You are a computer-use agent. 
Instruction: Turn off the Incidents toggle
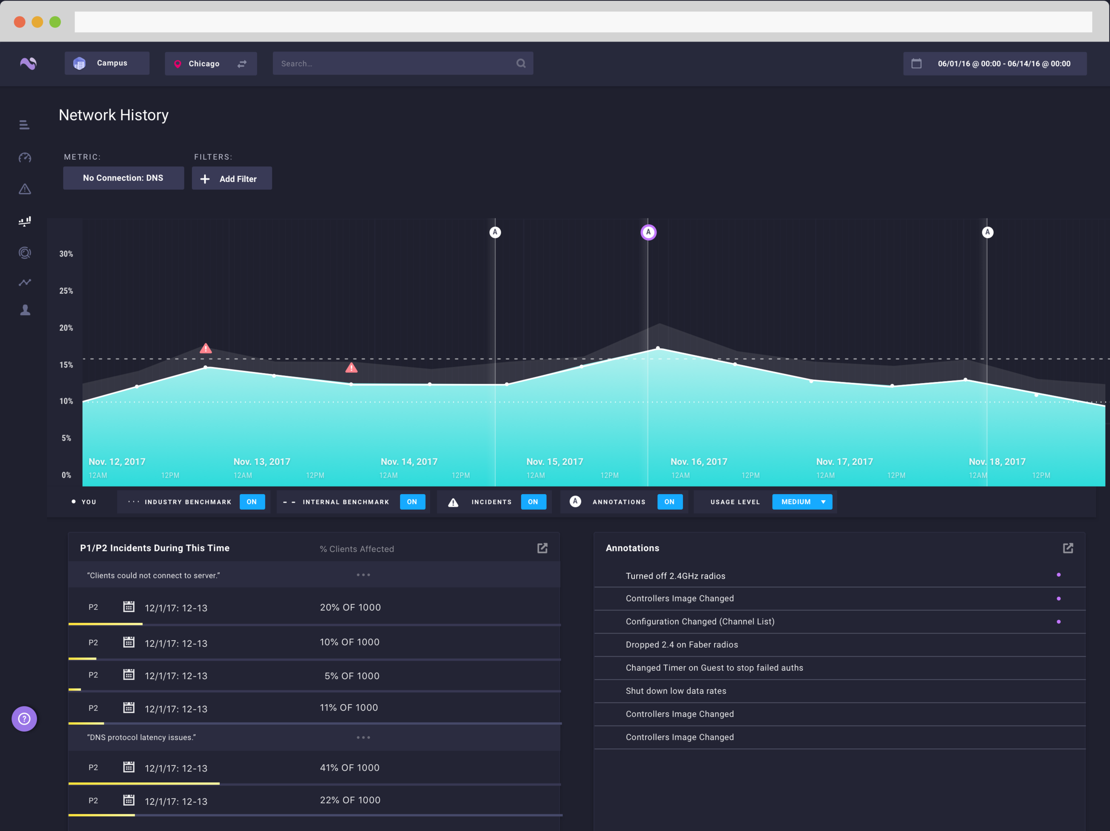pyautogui.click(x=532, y=502)
